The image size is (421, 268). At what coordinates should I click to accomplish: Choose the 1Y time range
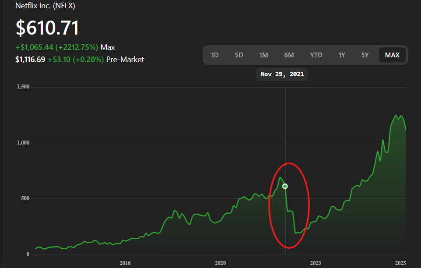pyautogui.click(x=341, y=55)
